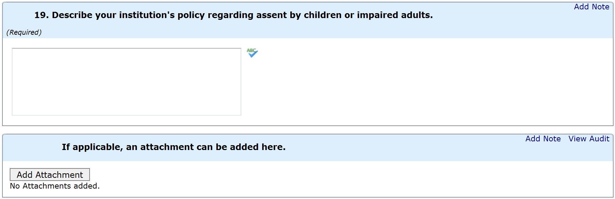Click "Add Note" next to View Audit
615x199 pixels.
[x=543, y=139]
